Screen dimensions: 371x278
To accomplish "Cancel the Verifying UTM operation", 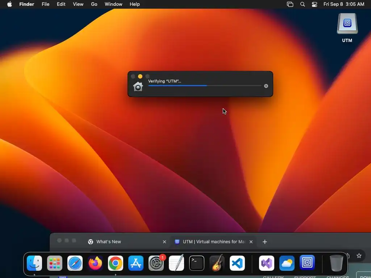I will 266,86.
